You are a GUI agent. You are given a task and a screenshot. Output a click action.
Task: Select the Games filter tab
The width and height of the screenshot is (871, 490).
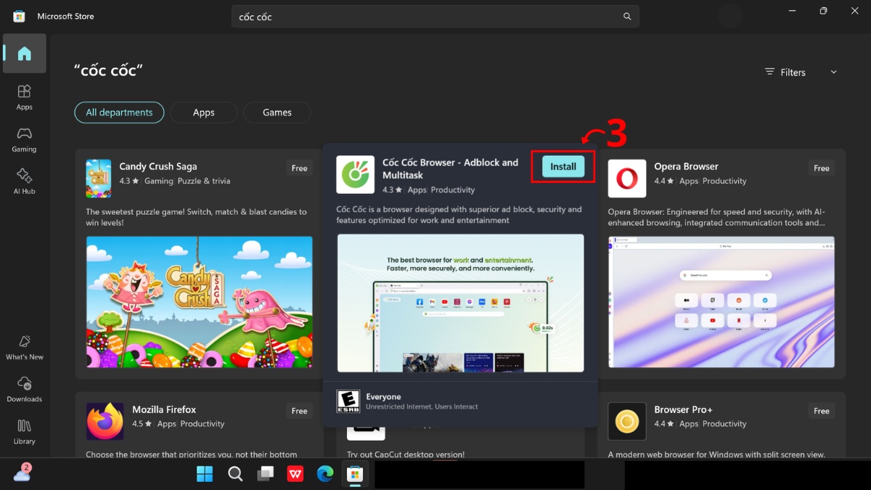tap(277, 113)
